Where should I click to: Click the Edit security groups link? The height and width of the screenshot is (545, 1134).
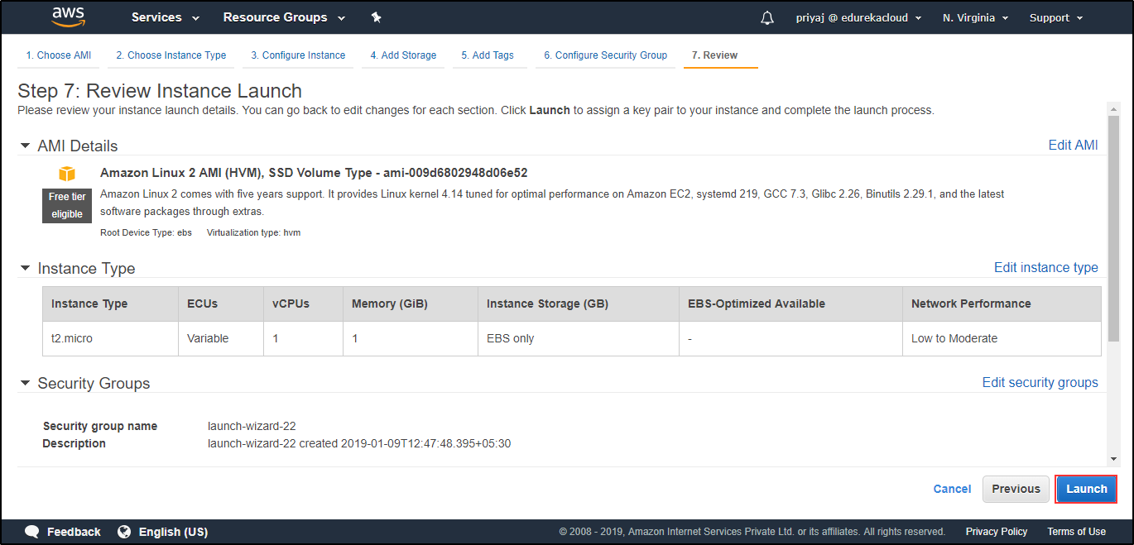1040,383
